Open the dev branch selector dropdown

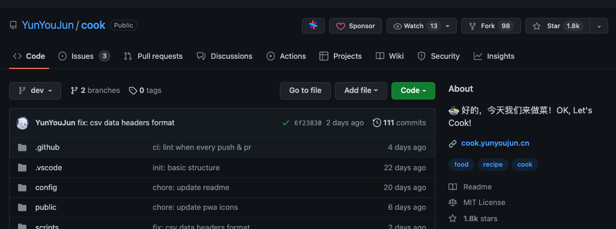(x=35, y=91)
